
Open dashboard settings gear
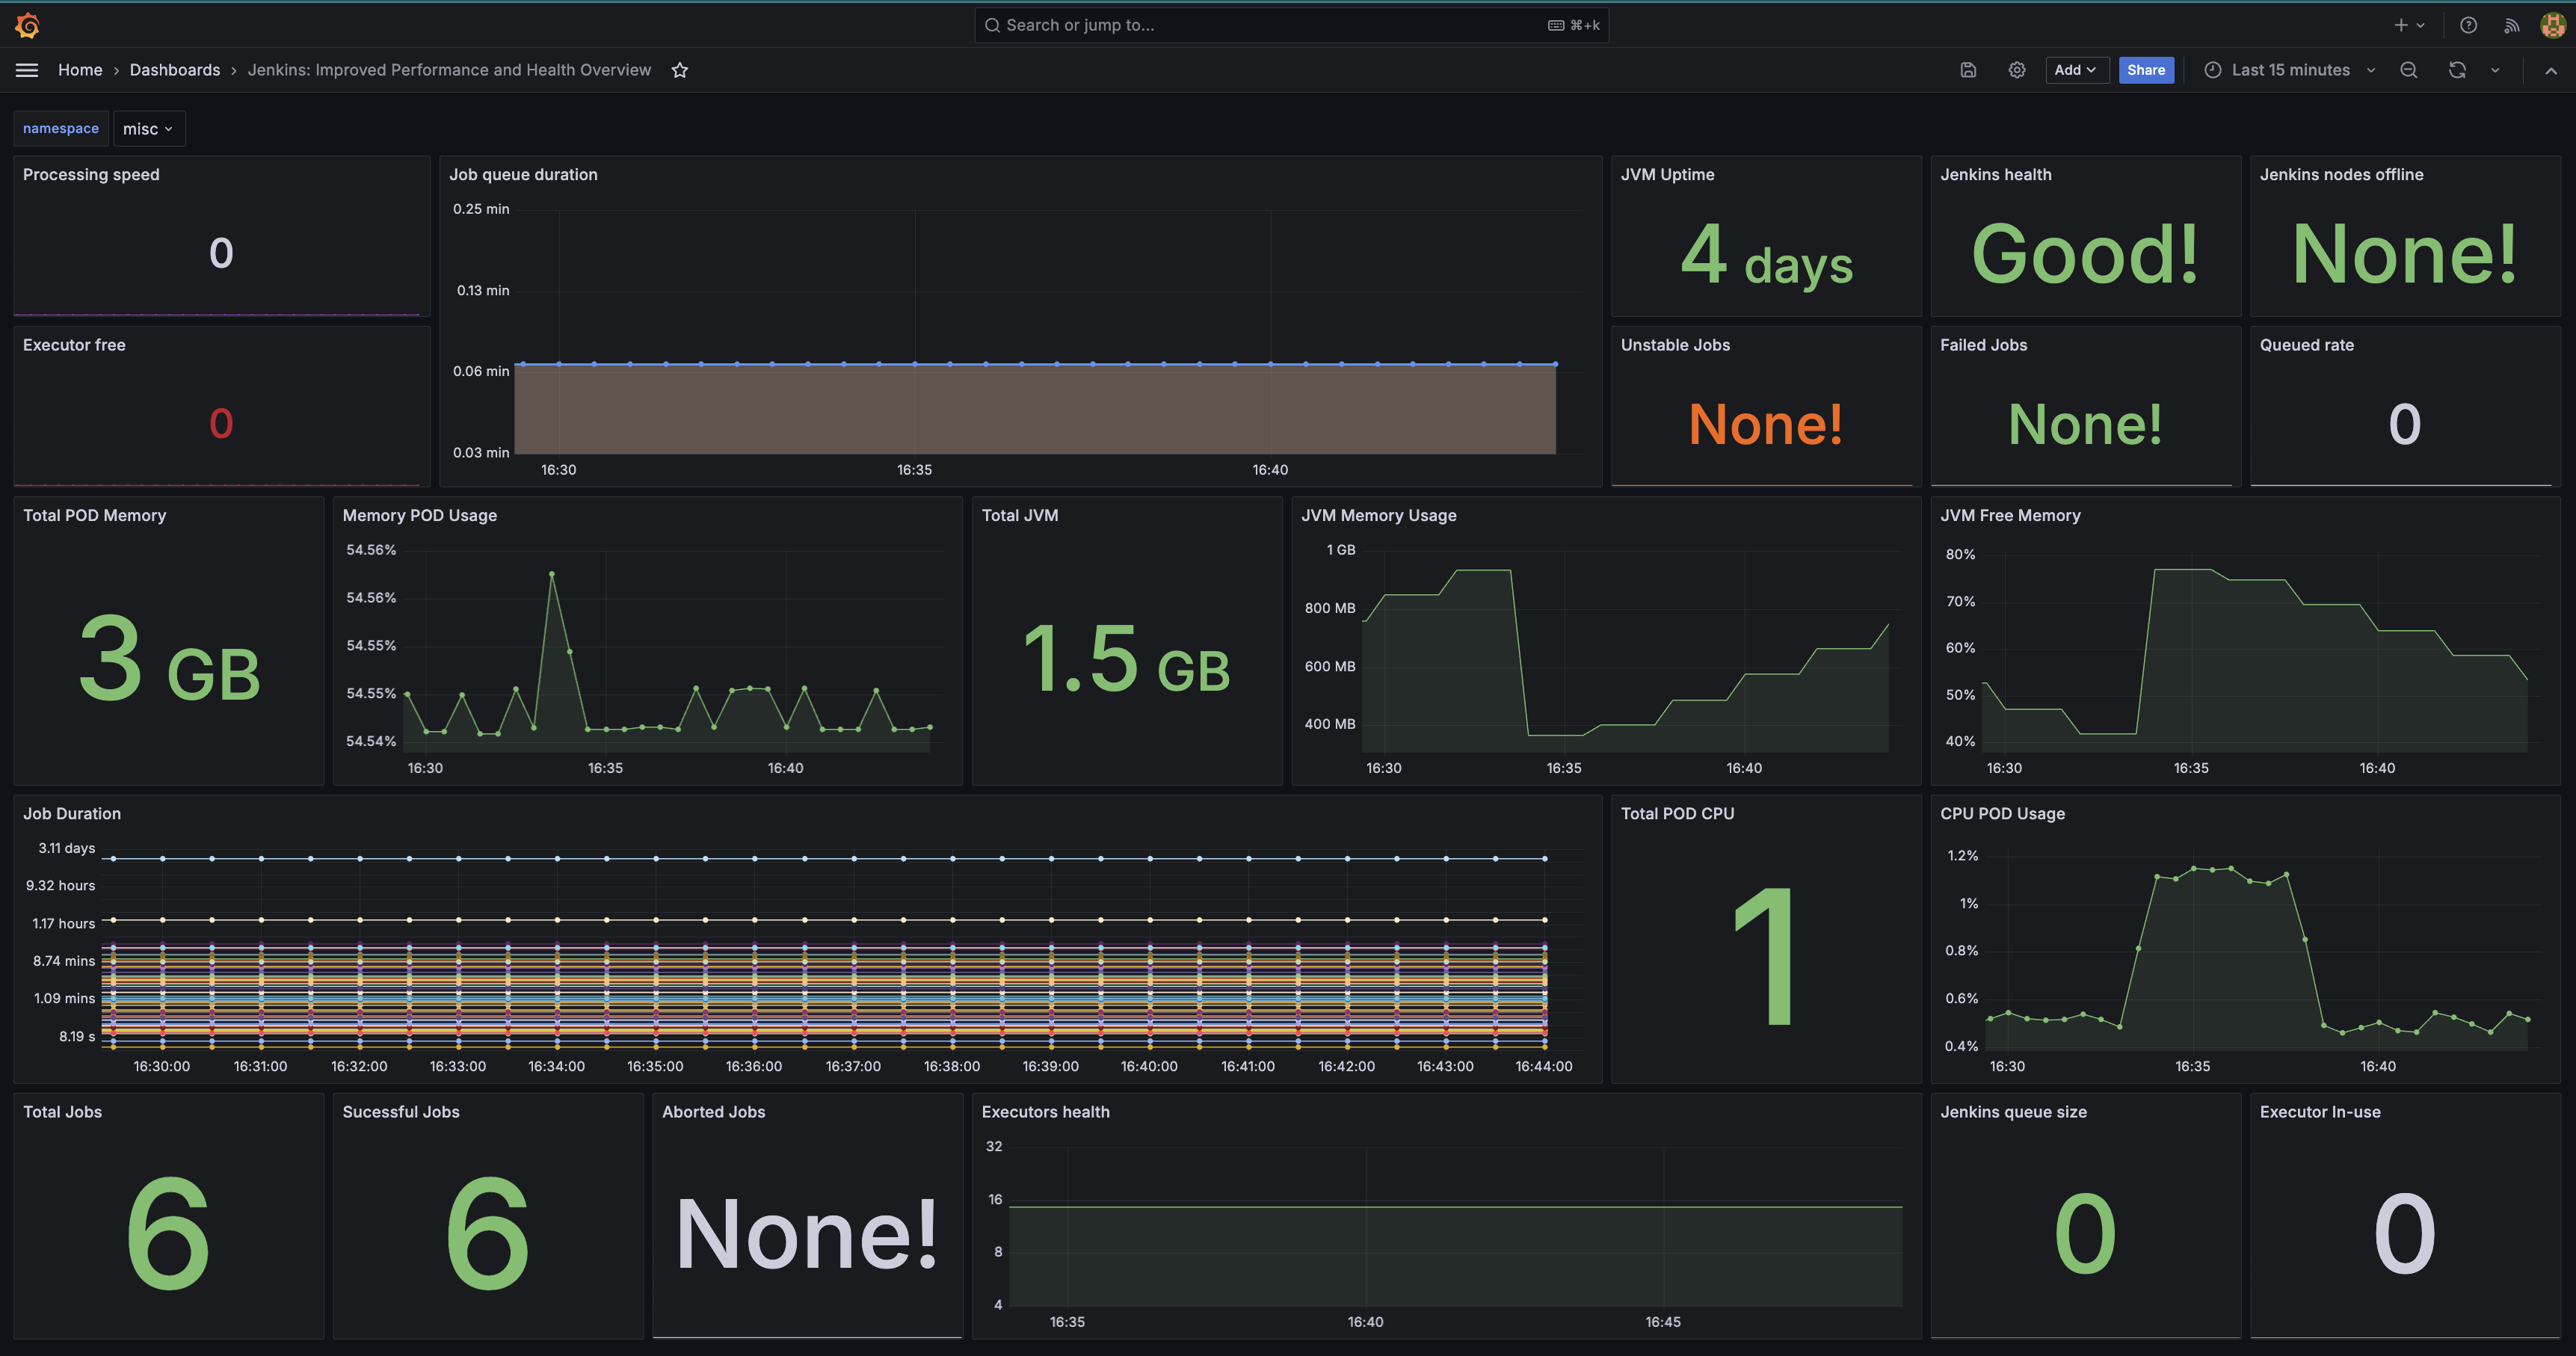tap(2017, 70)
